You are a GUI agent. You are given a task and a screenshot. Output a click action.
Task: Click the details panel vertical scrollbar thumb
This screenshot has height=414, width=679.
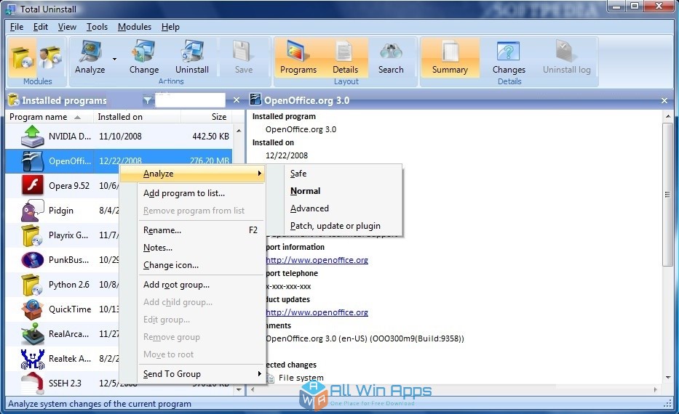668,195
